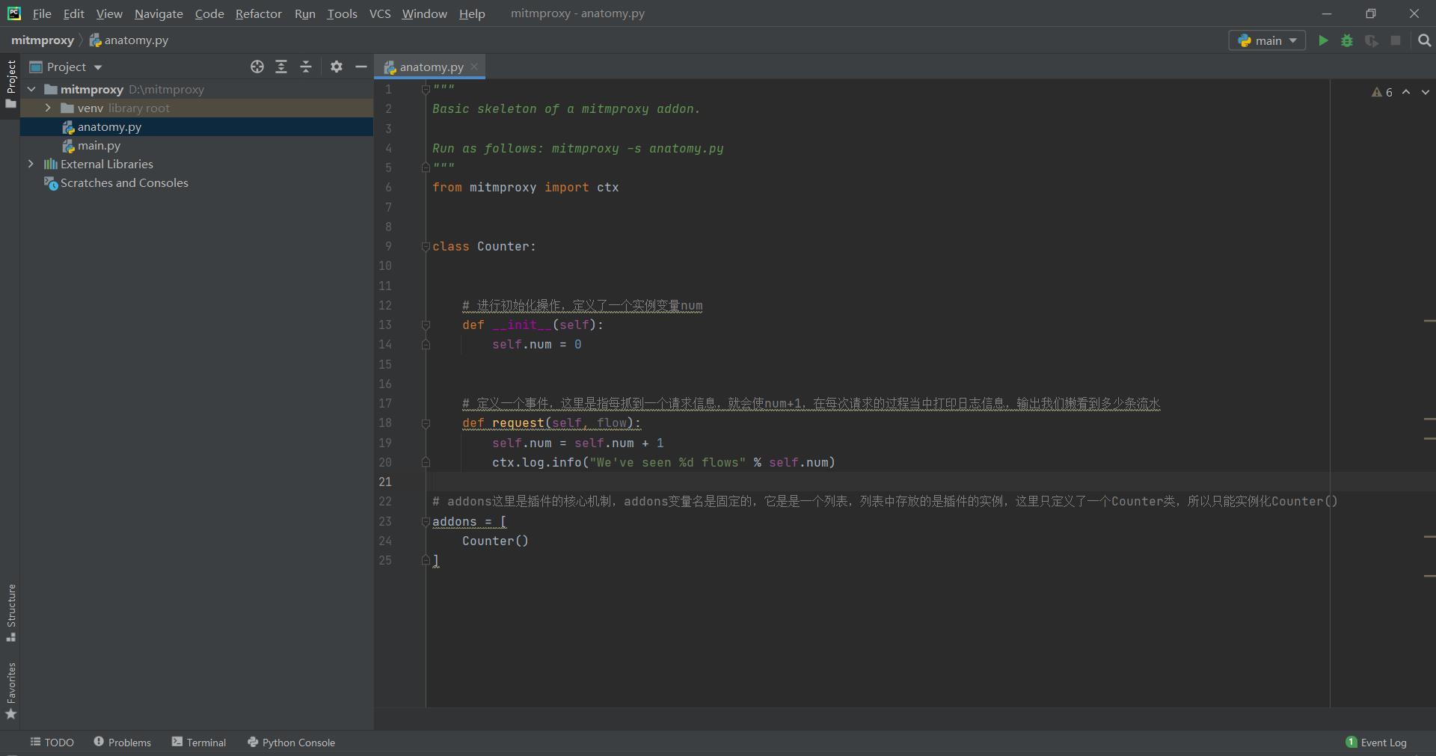Run with coverage icon
1436x756 pixels.
click(x=1371, y=40)
